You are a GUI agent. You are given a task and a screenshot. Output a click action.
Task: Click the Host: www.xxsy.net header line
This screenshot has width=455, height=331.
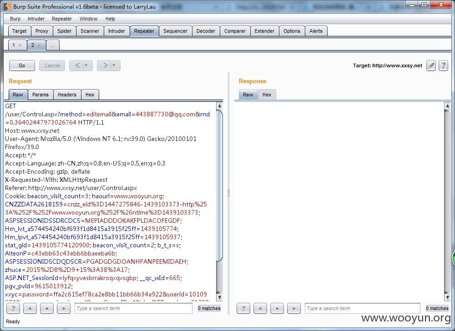click(x=32, y=131)
